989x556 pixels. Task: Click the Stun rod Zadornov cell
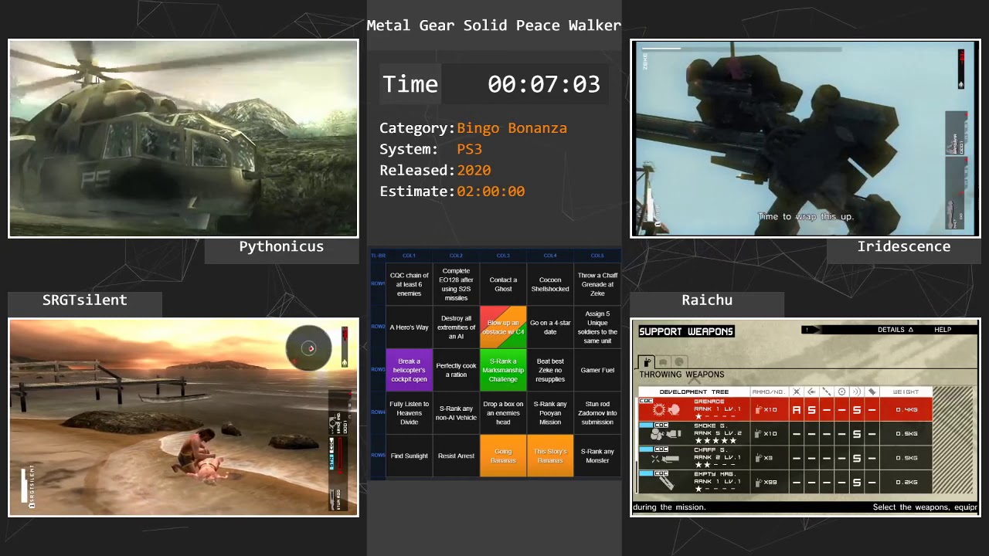pyautogui.click(x=597, y=413)
